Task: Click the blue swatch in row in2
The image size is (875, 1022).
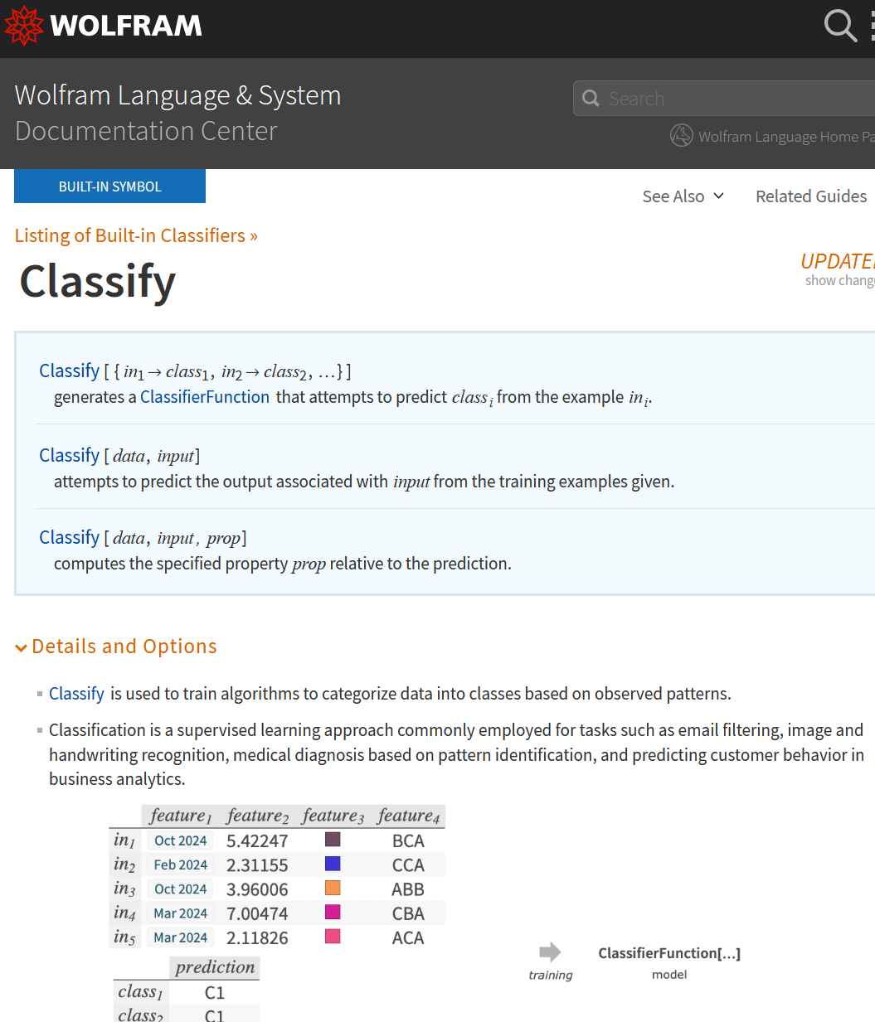Action: click(333, 864)
